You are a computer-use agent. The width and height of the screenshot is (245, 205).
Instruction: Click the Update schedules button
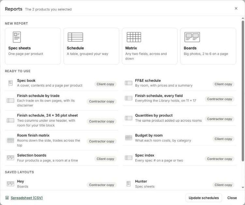tap(204, 198)
